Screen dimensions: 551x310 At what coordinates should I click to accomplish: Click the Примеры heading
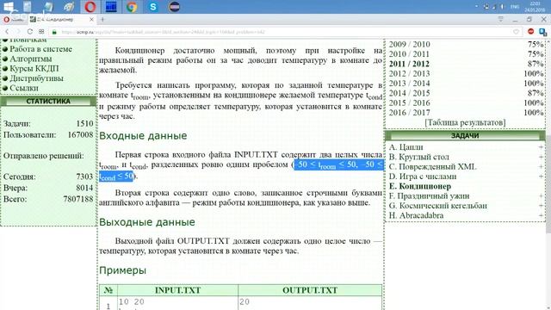point(122,270)
